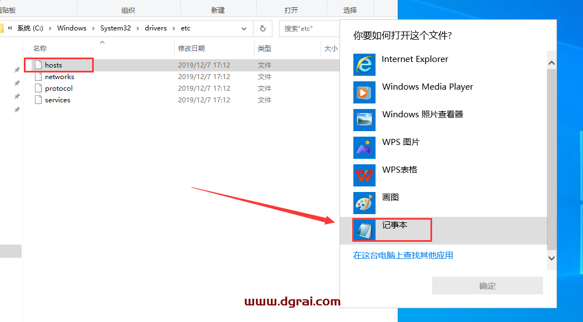Expand the hidden path chevron before 系统 (C:)

point(10,28)
